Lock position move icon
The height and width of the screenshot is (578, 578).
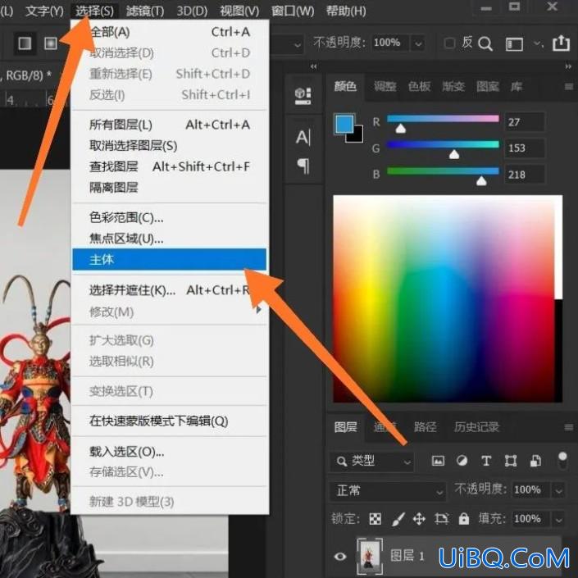[x=419, y=519]
